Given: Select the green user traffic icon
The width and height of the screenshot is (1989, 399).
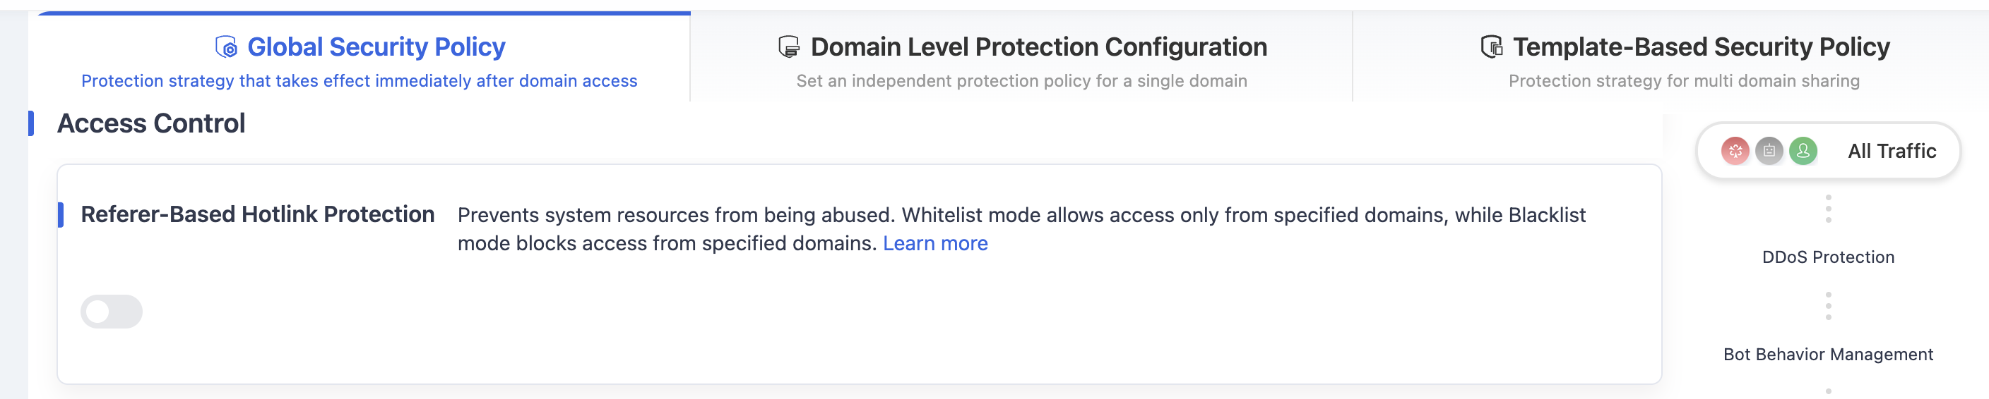Looking at the screenshot, I should coord(1803,151).
